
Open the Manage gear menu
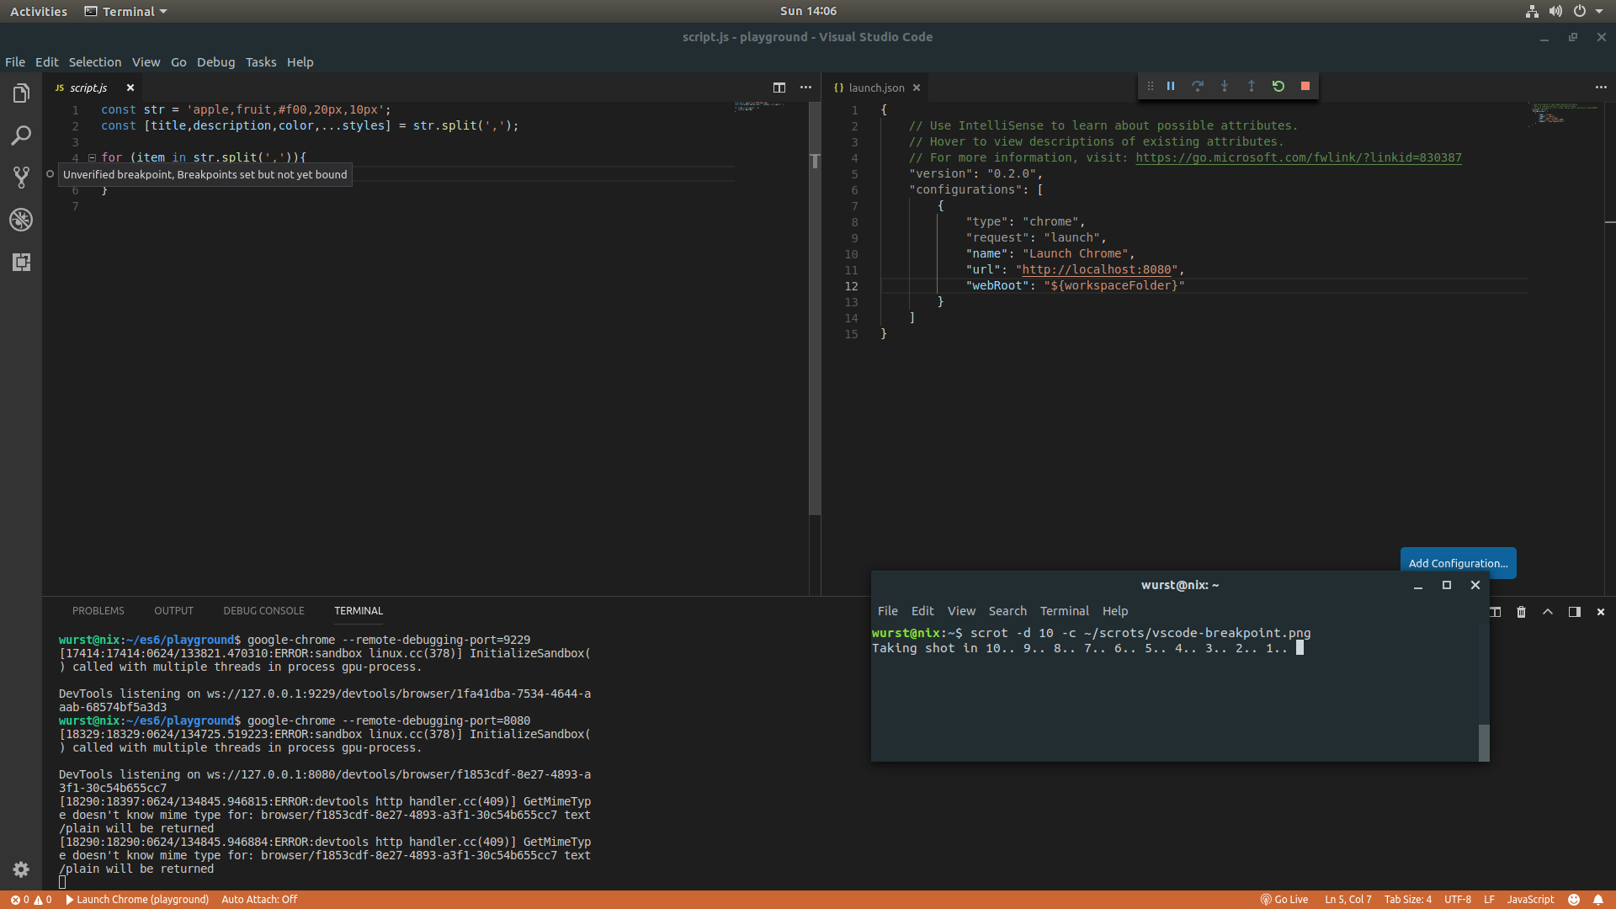[21, 869]
